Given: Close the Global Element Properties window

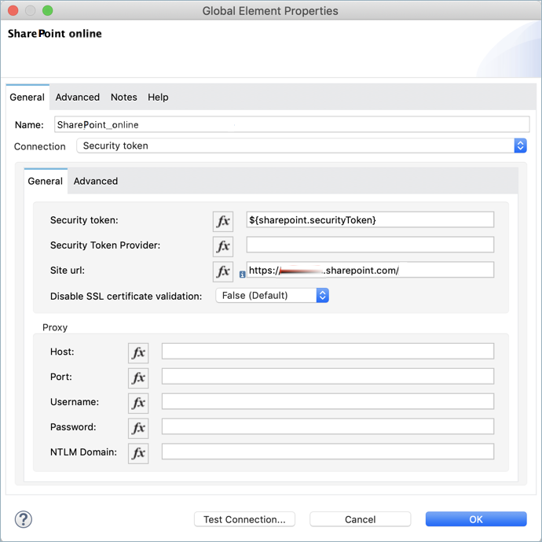Looking at the screenshot, I should (13, 11).
